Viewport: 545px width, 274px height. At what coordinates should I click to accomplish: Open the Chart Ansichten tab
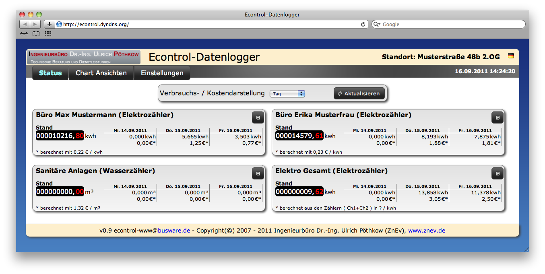click(101, 73)
